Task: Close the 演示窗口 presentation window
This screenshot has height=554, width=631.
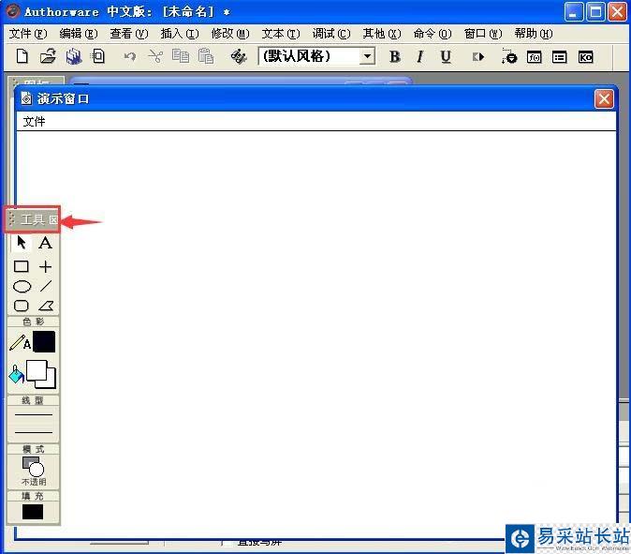Action: [x=604, y=99]
